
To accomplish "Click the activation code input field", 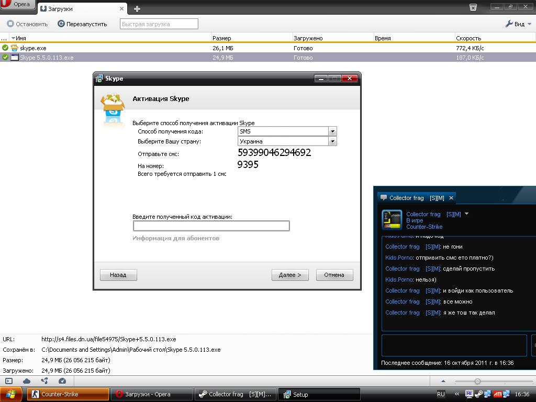I will tap(211, 226).
